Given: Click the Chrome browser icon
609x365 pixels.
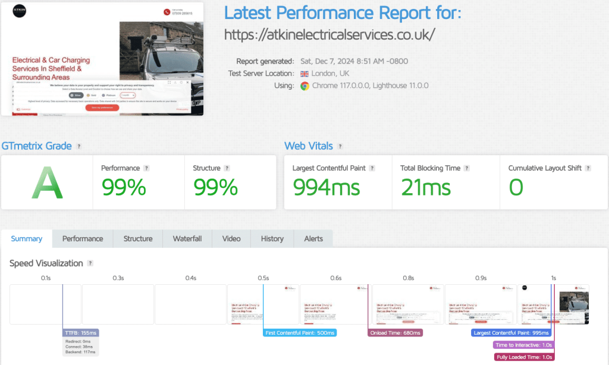Looking at the screenshot, I should click(305, 86).
